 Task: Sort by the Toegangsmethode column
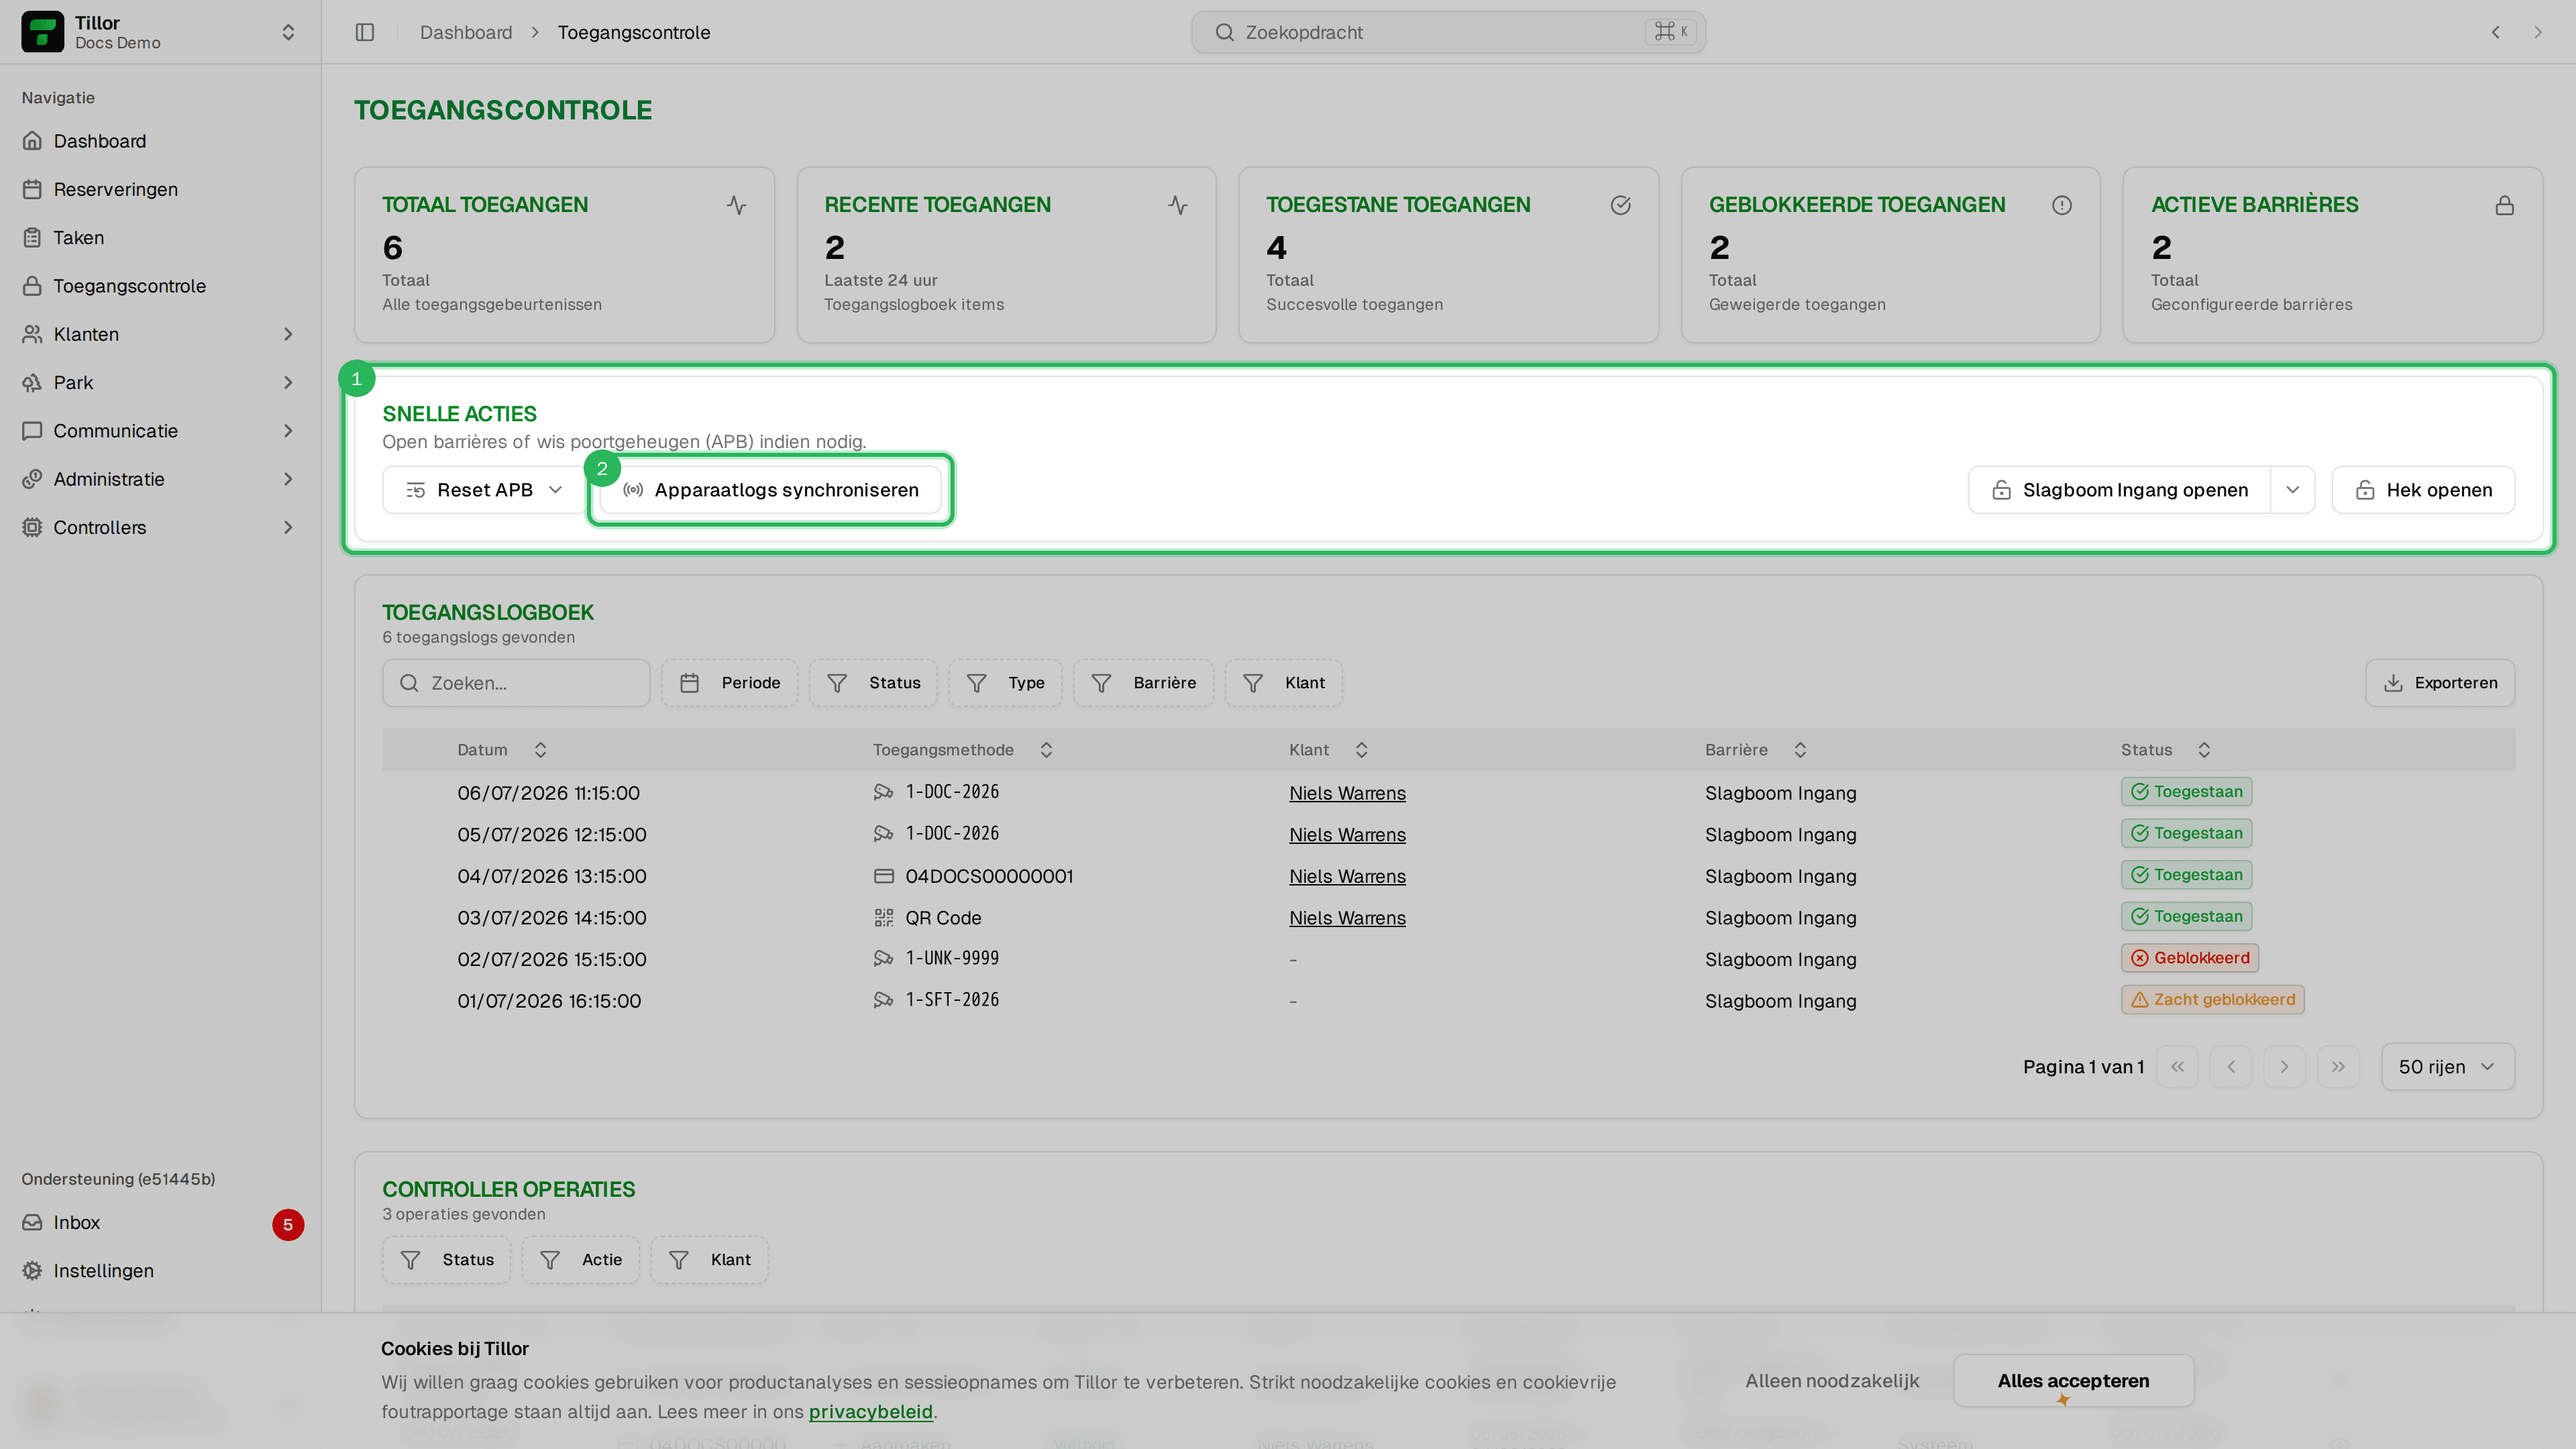pos(963,750)
